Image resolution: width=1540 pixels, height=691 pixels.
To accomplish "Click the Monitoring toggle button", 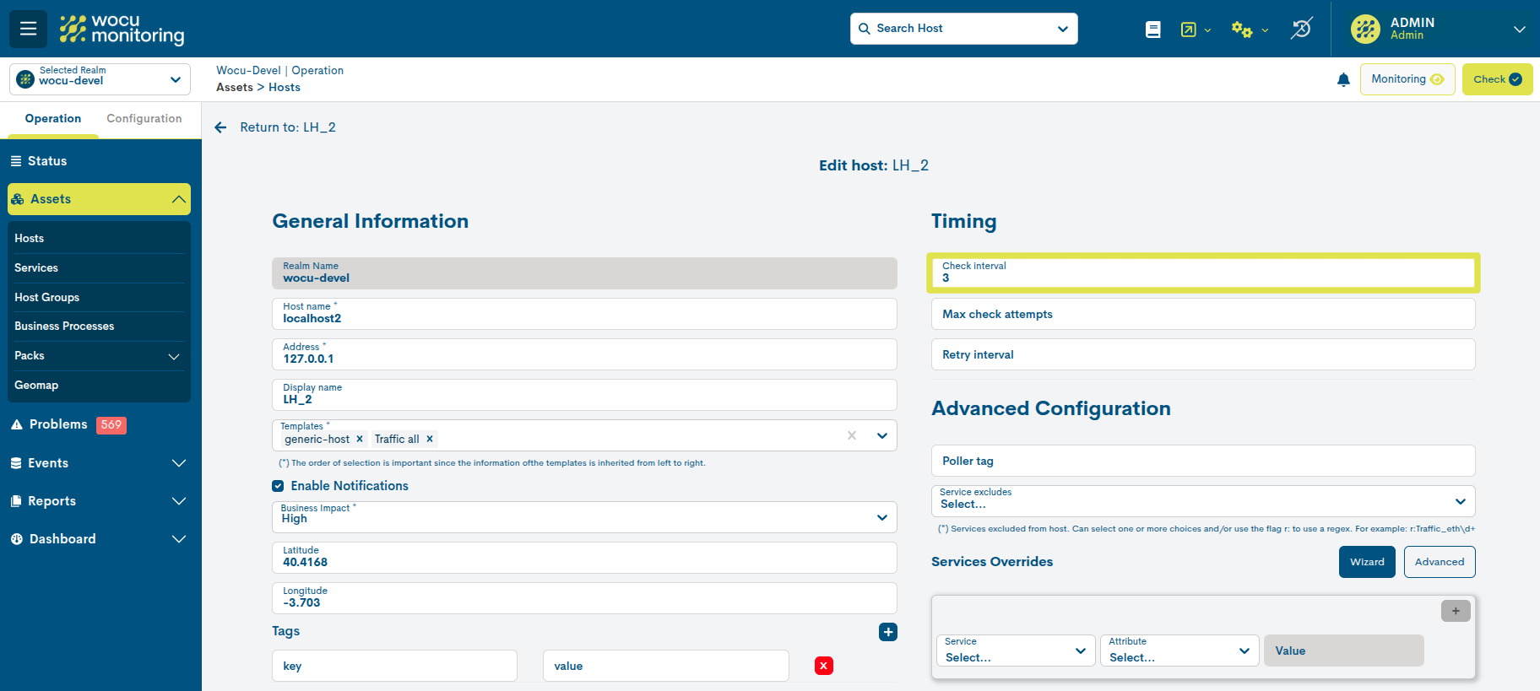I will (1407, 79).
